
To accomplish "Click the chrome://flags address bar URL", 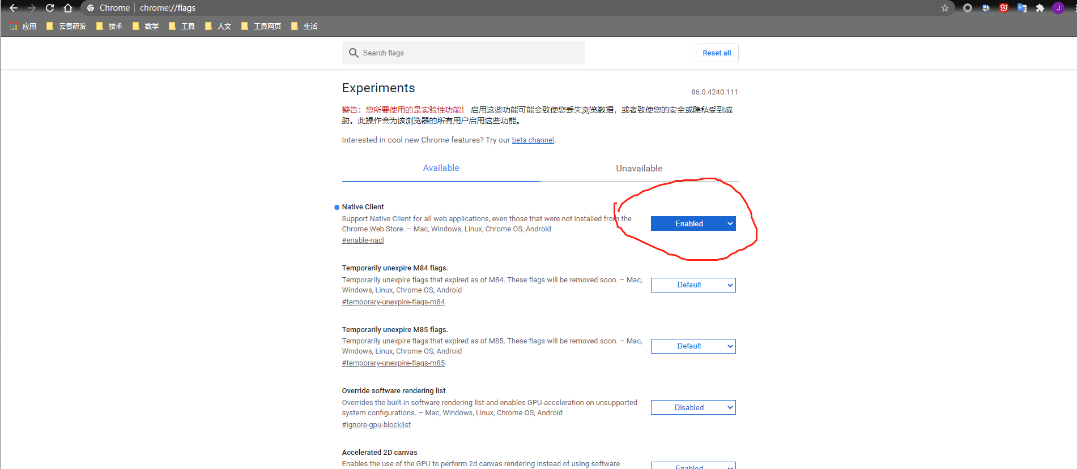I will coord(168,8).
